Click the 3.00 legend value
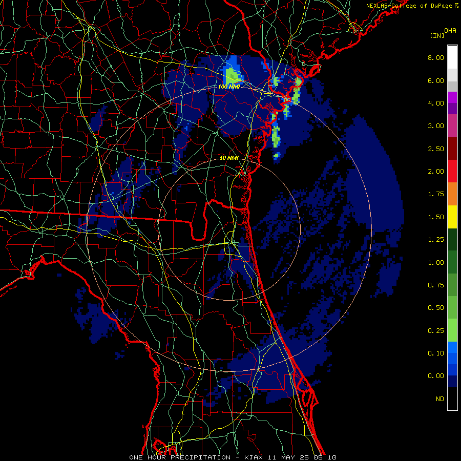Screen dimensions: 461x461 436,126
